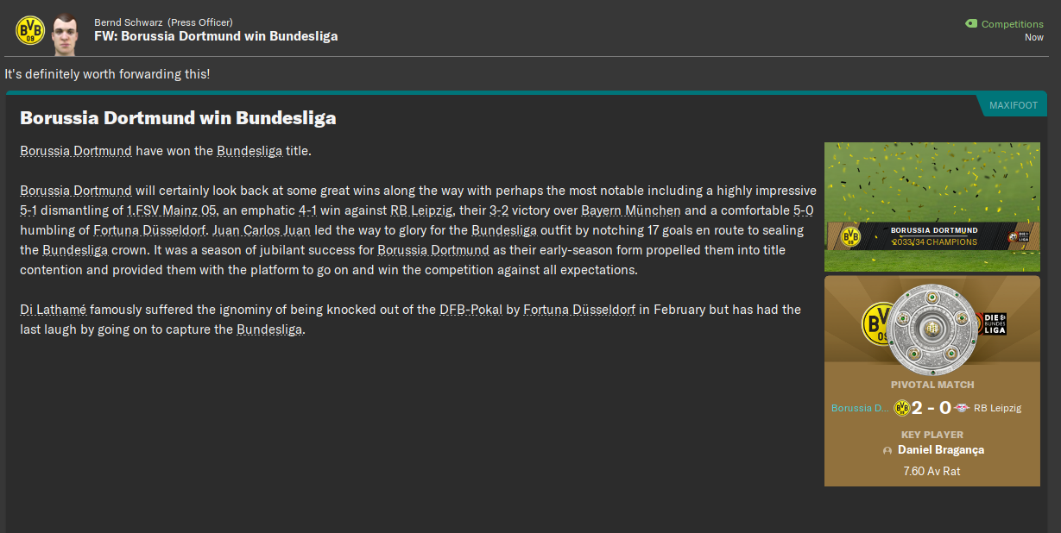The image size is (1061, 533).
Task: Click the Die Bundesliga logo beside the trophy
Action: point(995,324)
